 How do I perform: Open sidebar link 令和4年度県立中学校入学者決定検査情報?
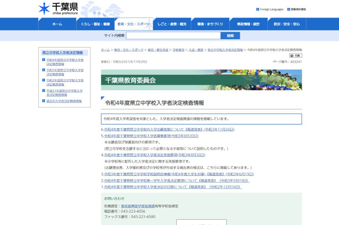65,62
